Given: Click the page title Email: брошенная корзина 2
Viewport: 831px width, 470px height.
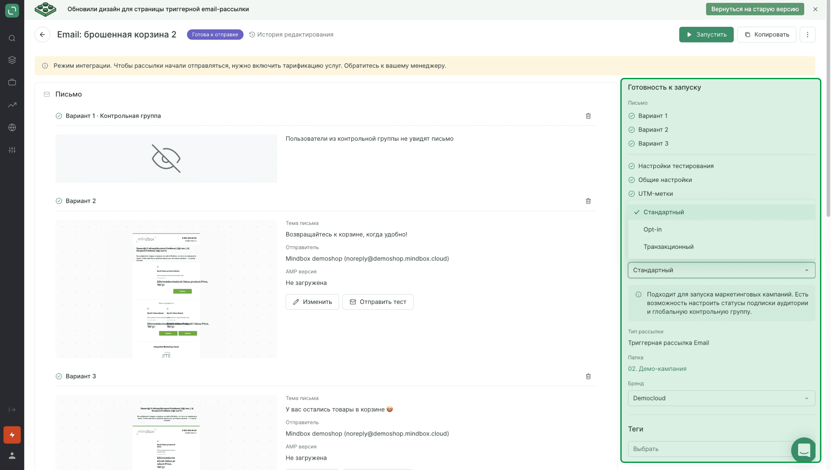Looking at the screenshot, I should click(x=117, y=34).
